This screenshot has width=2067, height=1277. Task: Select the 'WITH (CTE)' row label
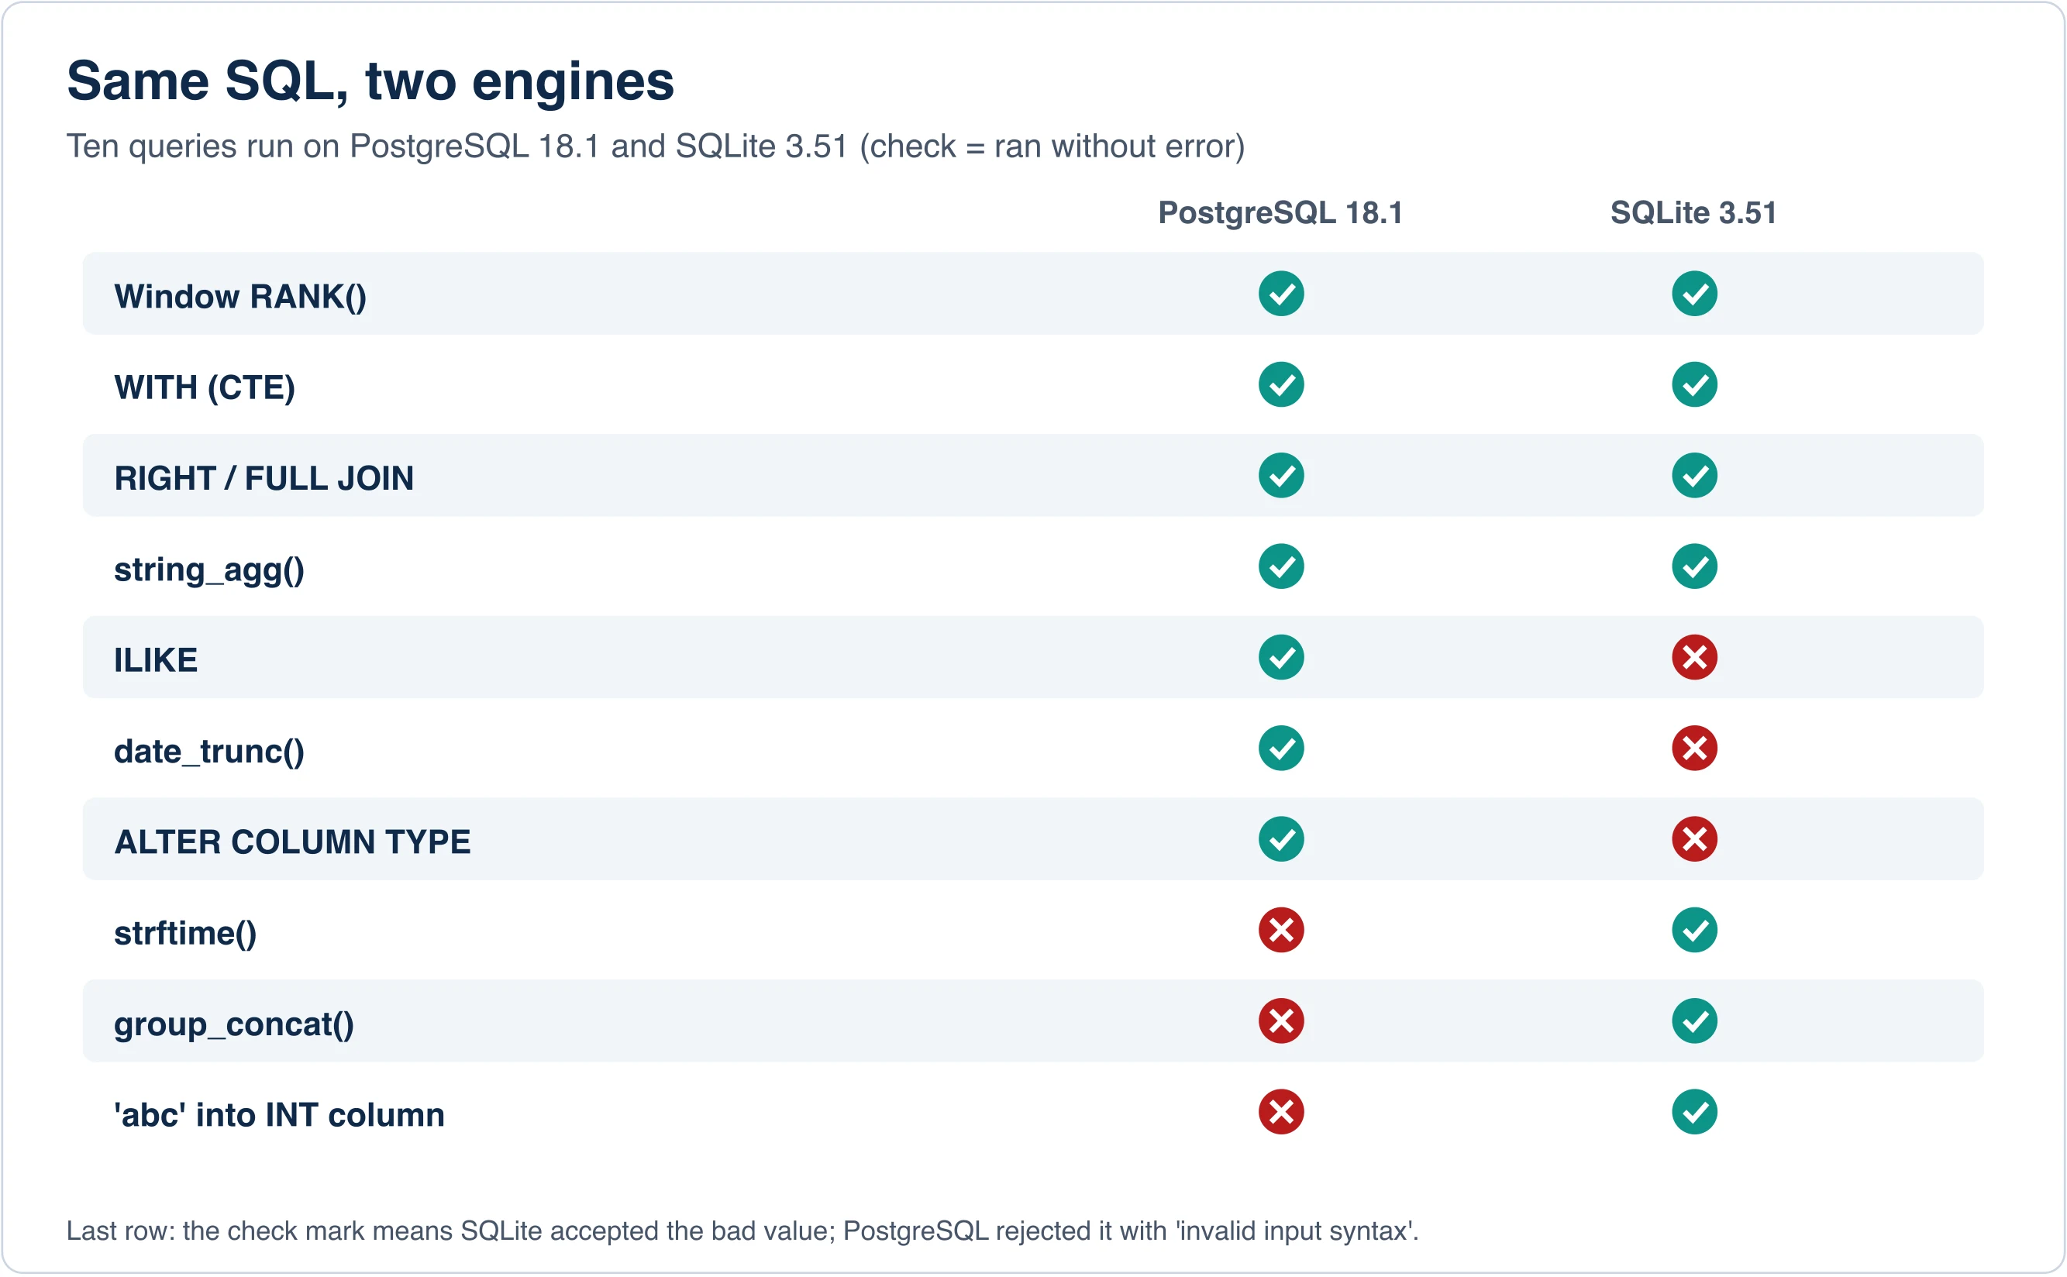click(205, 387)
